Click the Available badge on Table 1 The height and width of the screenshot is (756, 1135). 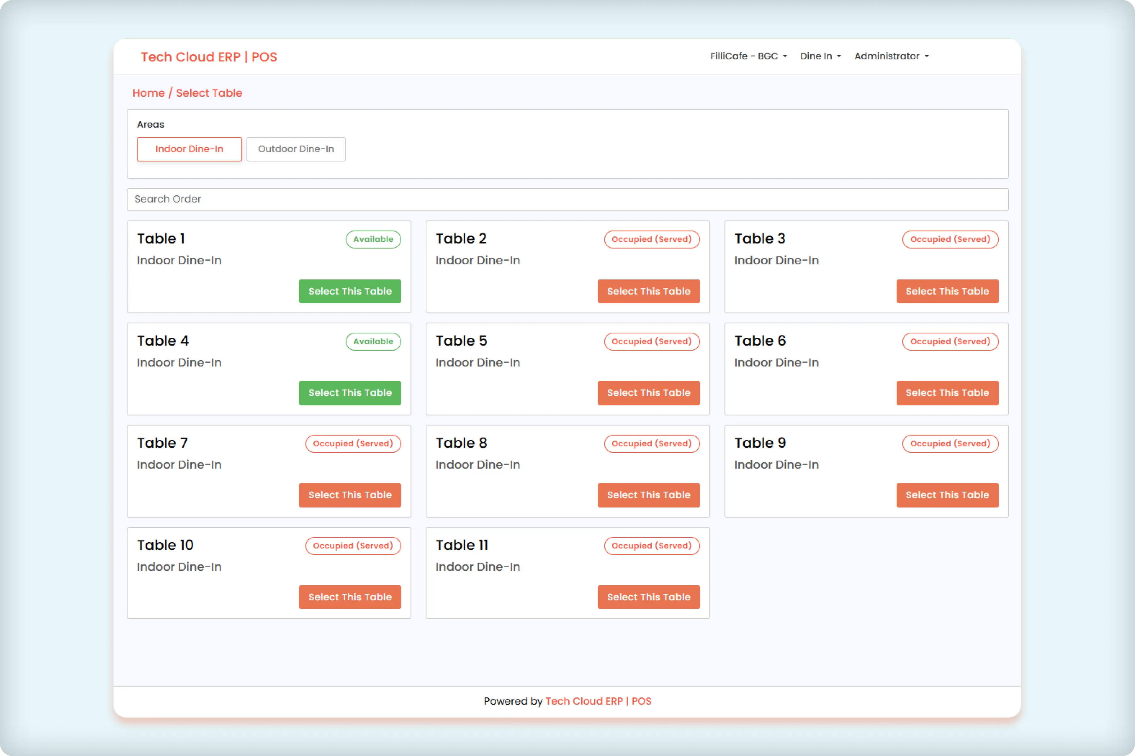click(x=373, y=239)
